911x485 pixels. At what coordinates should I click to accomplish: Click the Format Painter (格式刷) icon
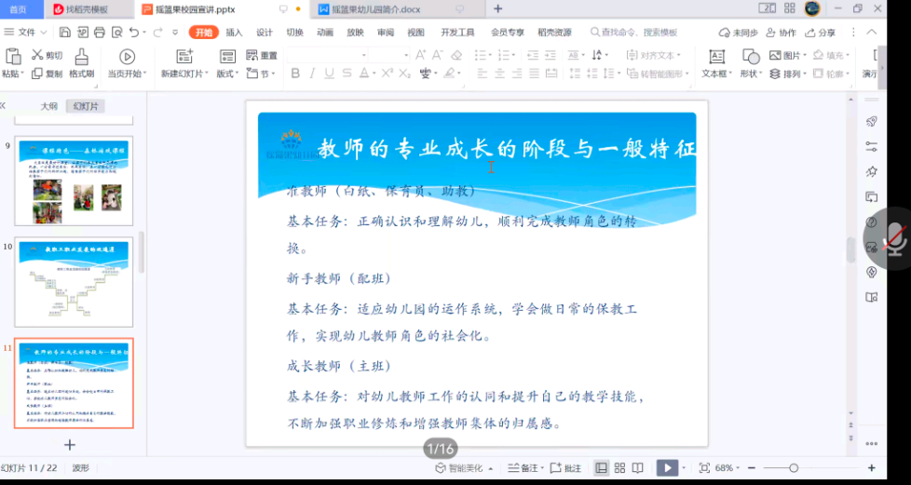click(x=81, y=57)
